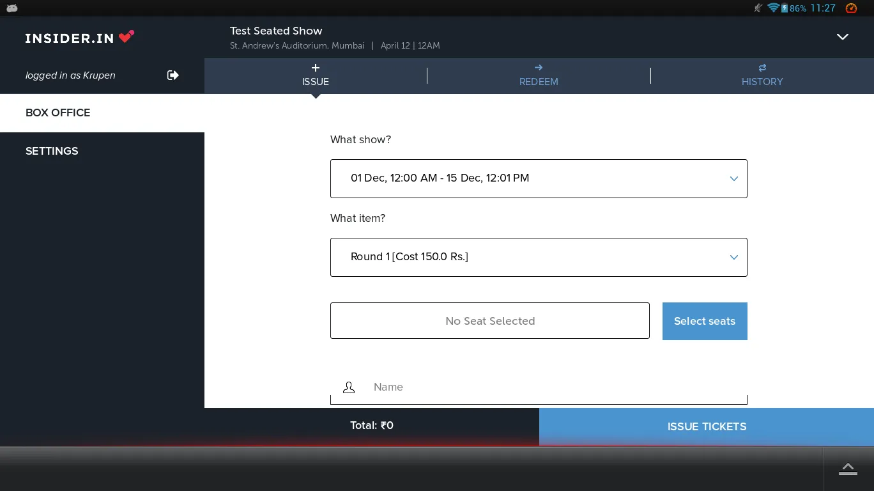Viewport: 874px width, 491px height.
Task: Open Box Office in sidebar
Action: tap(58, 113)
